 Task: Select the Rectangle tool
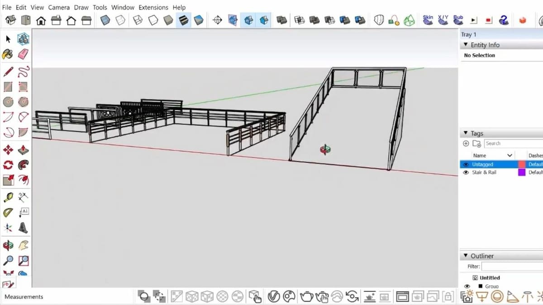[8, 86]
